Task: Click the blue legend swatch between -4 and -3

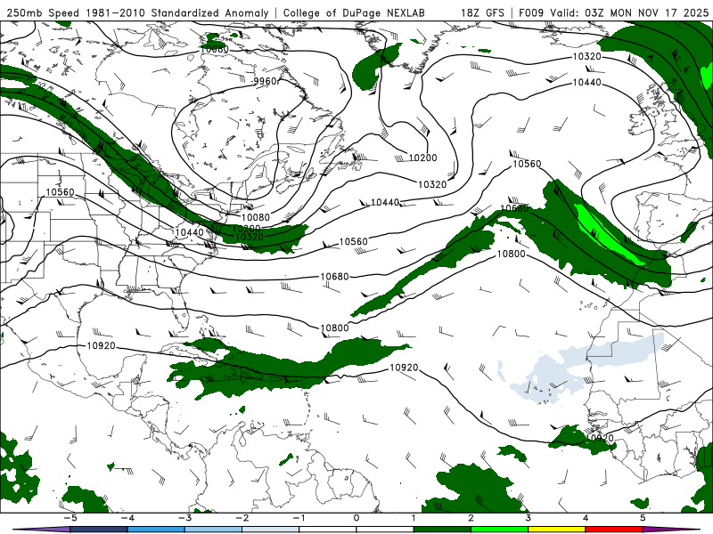Action: pyautogui.click(x=156, y=530)
